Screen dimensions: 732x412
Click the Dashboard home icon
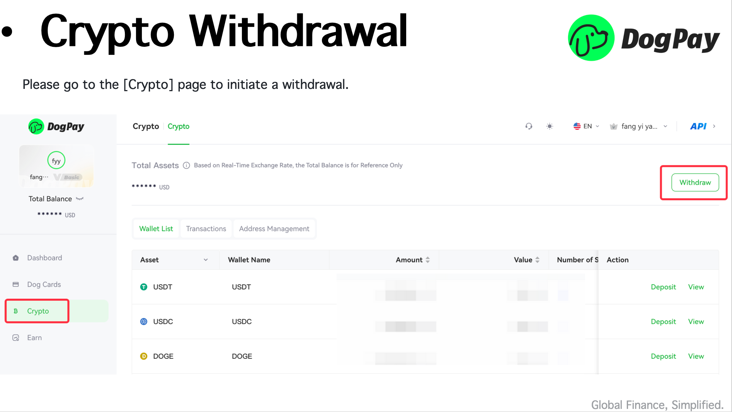tap(16, 258)
